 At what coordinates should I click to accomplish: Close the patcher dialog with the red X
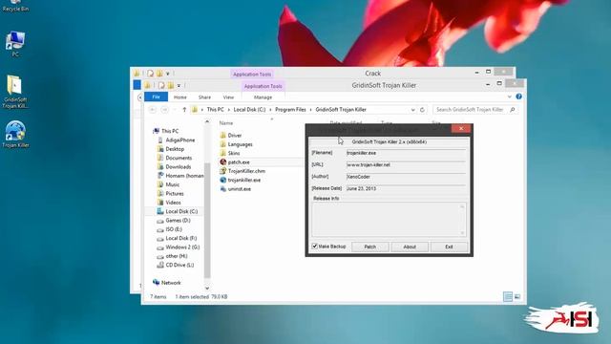coord(461,128)
